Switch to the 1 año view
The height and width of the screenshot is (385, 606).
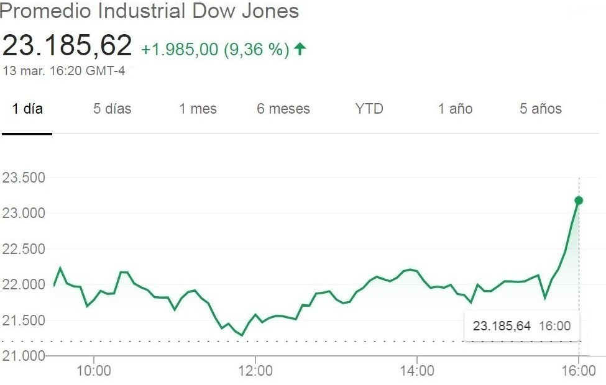pos(455,109)
